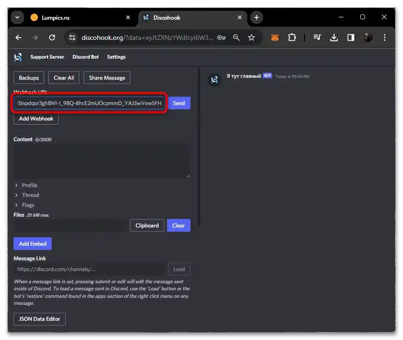
Task: Click the Load message button
Action: pos(179,269)
